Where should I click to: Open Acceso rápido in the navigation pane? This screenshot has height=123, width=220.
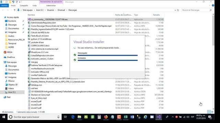[x=13, y=17]
